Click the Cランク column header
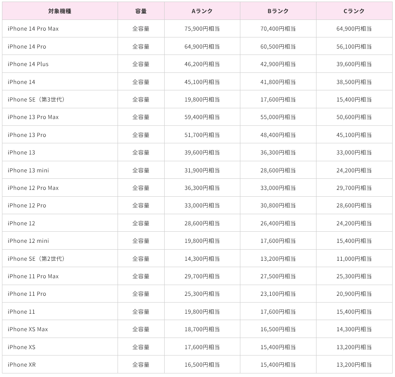 [354, 11]
